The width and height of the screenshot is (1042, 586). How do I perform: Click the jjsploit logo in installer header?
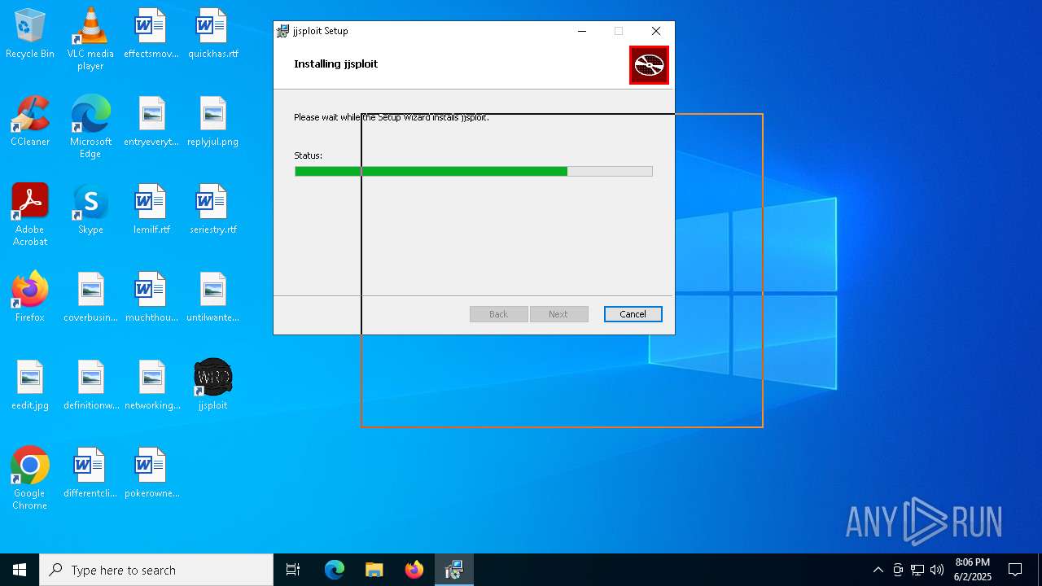[x=649, y=65]
